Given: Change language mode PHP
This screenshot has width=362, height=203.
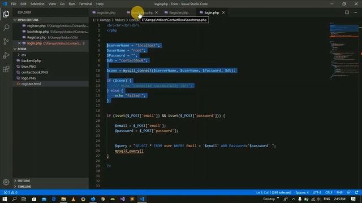Looking at the screenshot, I should click(339, 192).
